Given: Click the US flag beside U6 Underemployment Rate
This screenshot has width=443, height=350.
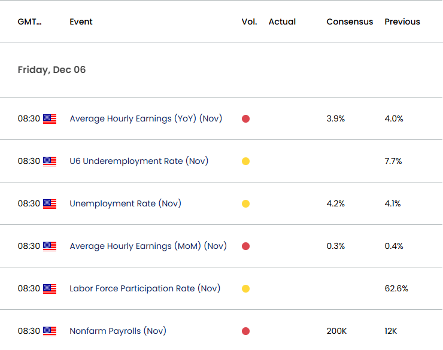Looking at the screenshot, I should click(50, 162).
